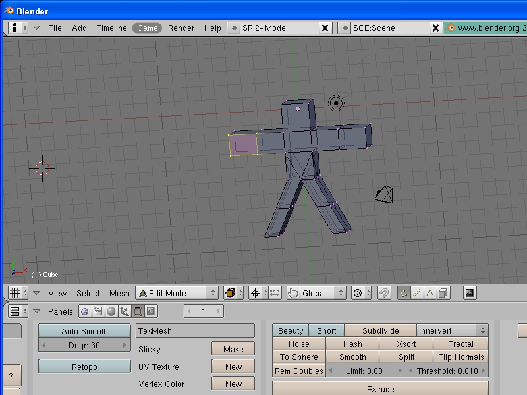Open the Global orientation dropdown

pyautogui.click(x=323, y=293)
